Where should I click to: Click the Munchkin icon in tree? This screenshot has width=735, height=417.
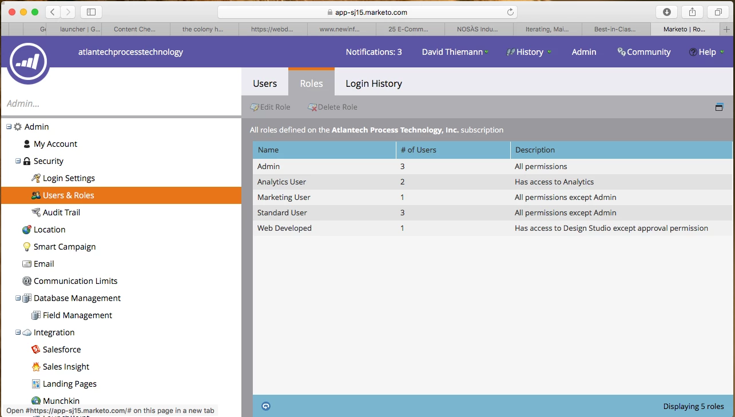(36, 401)
